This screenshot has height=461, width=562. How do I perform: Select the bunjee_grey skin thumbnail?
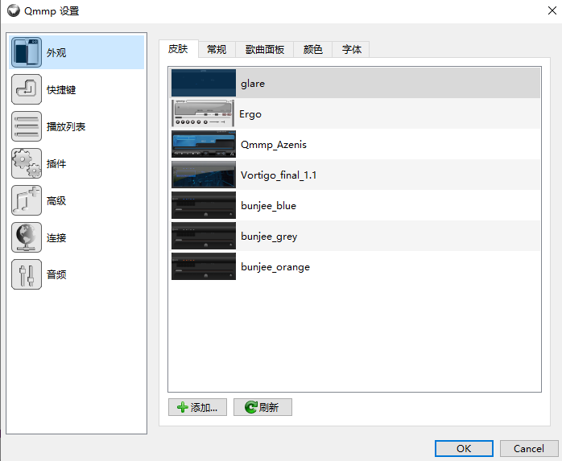click(204, 236)
